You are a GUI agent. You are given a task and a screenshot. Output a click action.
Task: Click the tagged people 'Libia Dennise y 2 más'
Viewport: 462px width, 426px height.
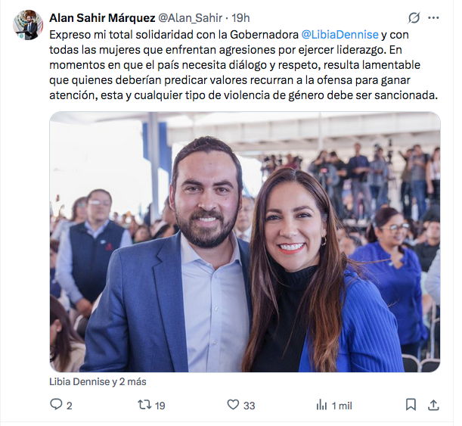(x=98, y=382)
